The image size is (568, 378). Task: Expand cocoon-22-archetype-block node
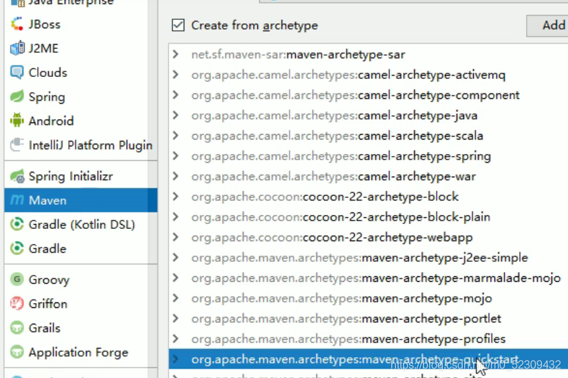click(175, 197)
